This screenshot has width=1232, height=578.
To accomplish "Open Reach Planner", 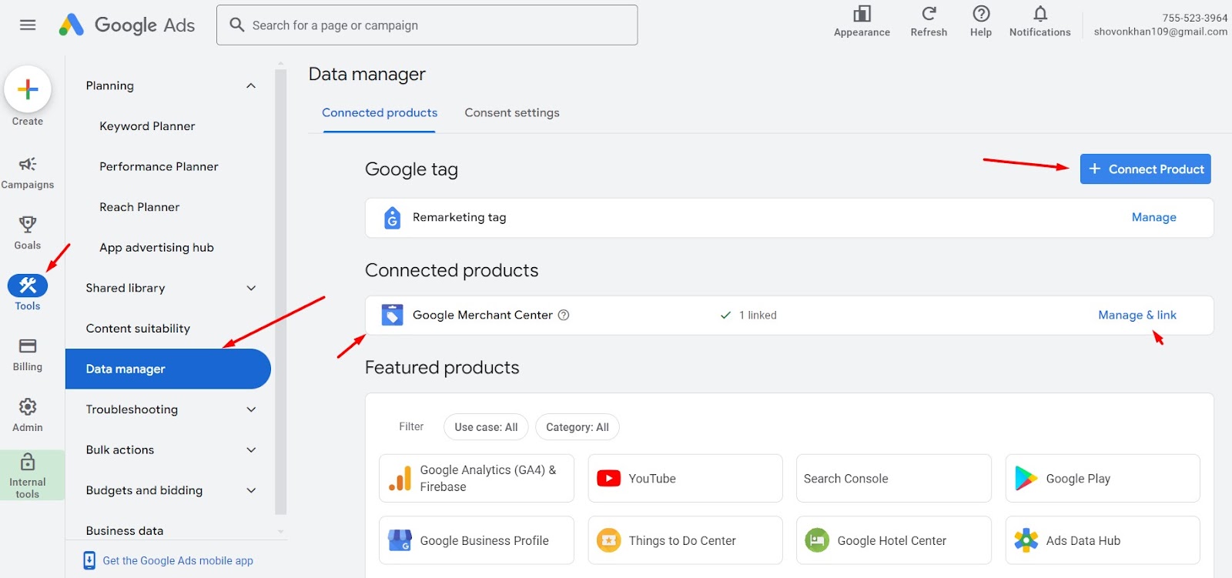I will pos(139,207).
